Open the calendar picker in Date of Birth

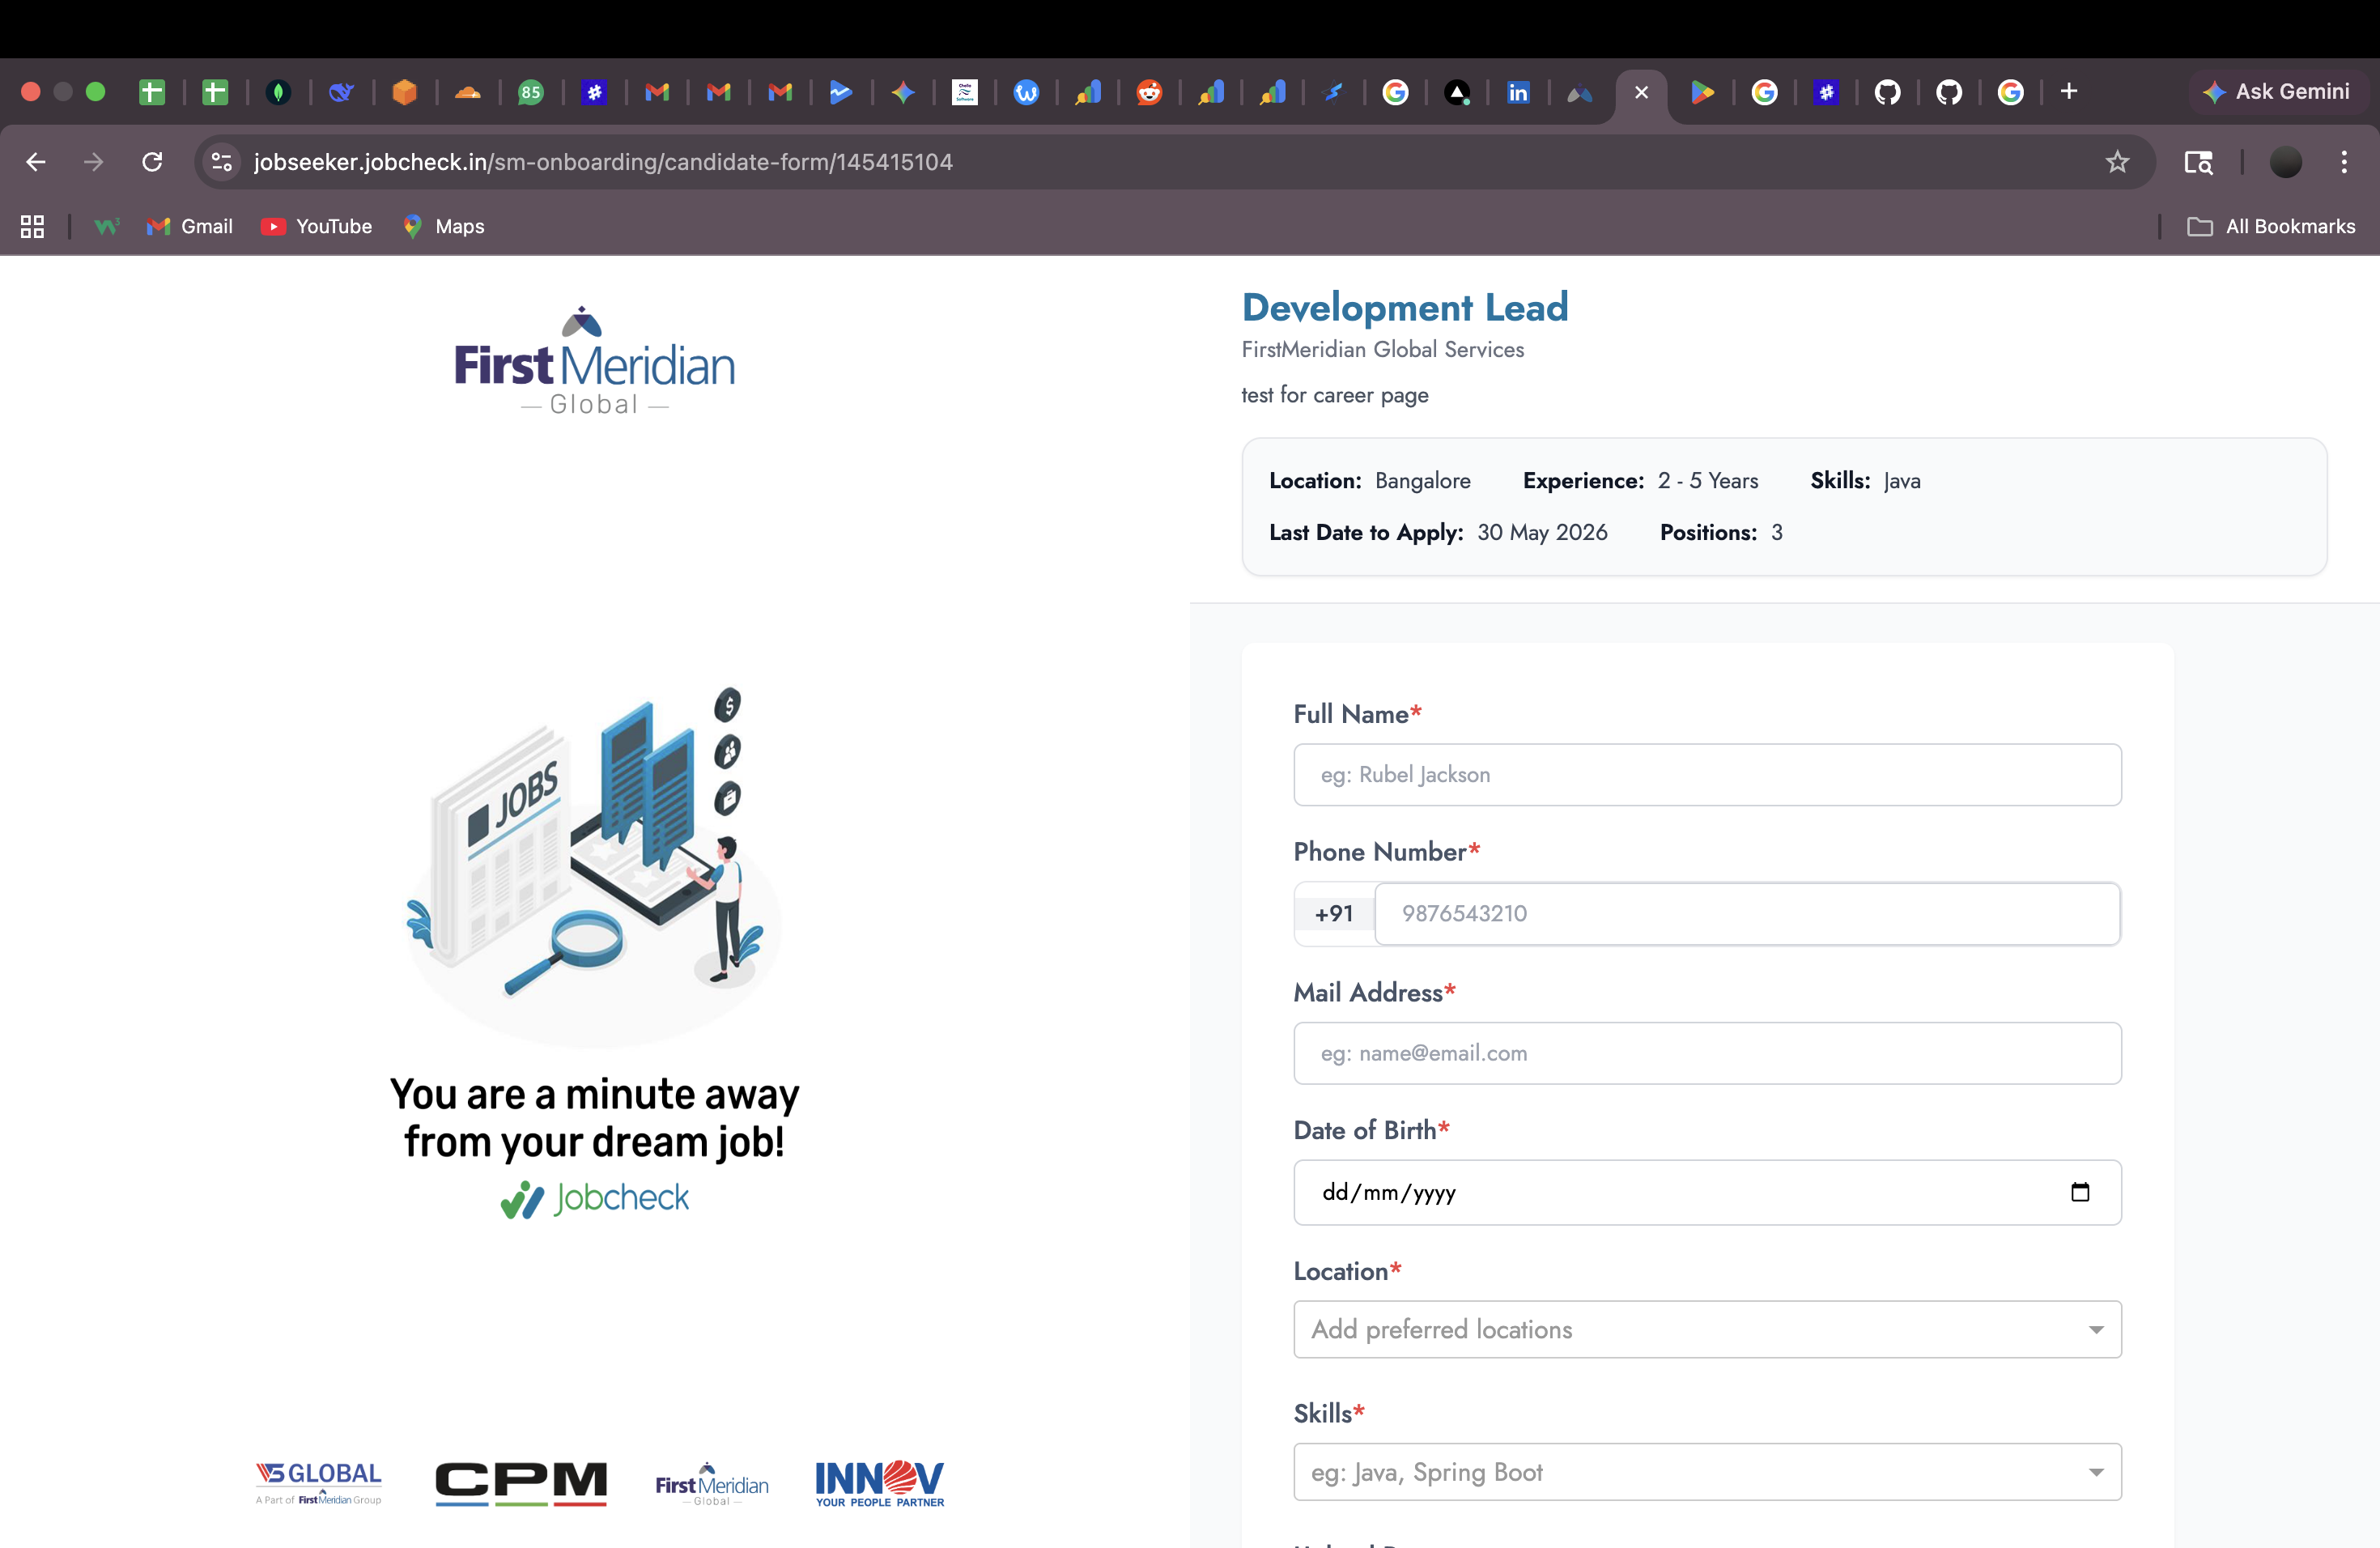[2080, 1192]
